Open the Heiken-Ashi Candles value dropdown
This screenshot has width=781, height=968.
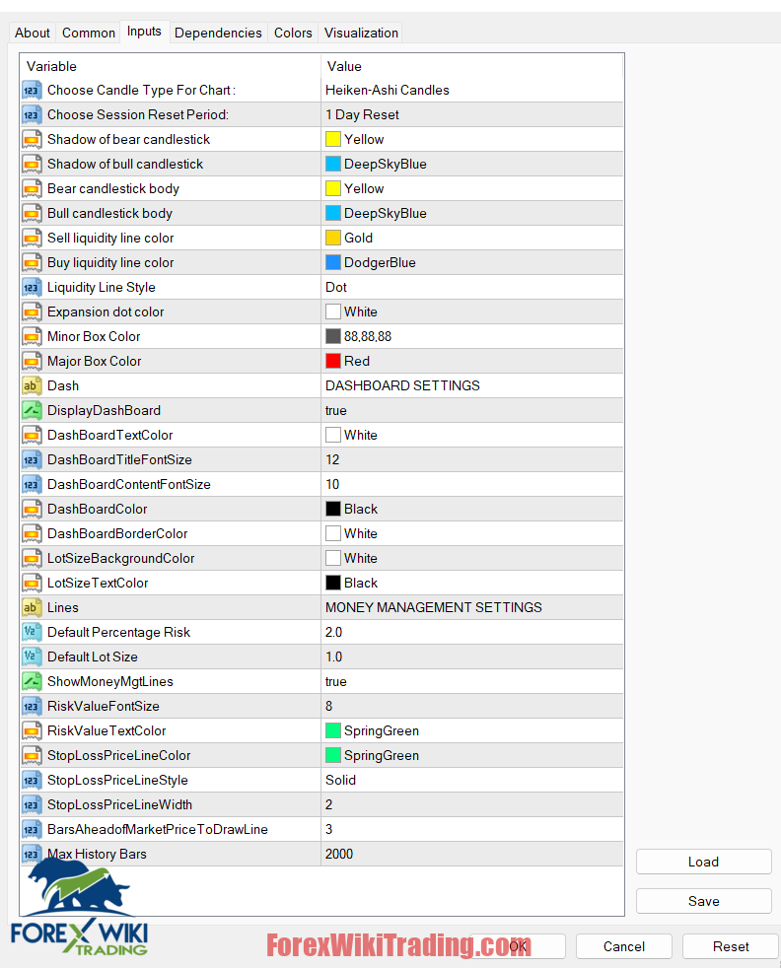(x=471, y=90)
